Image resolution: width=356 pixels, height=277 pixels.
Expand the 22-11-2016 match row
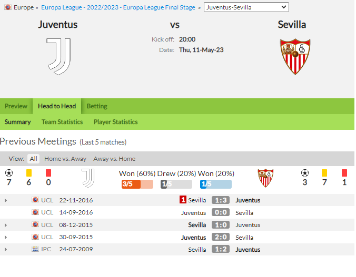[6, 200]
